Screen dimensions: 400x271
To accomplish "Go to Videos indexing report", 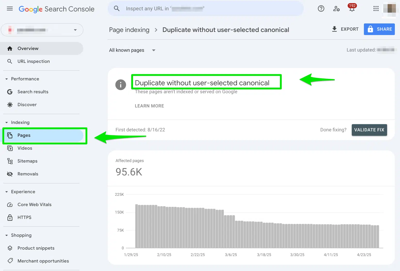I will [x=25, y=148].
